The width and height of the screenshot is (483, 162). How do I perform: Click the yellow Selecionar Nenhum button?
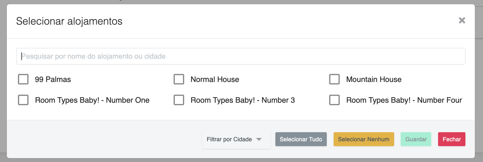364,139
